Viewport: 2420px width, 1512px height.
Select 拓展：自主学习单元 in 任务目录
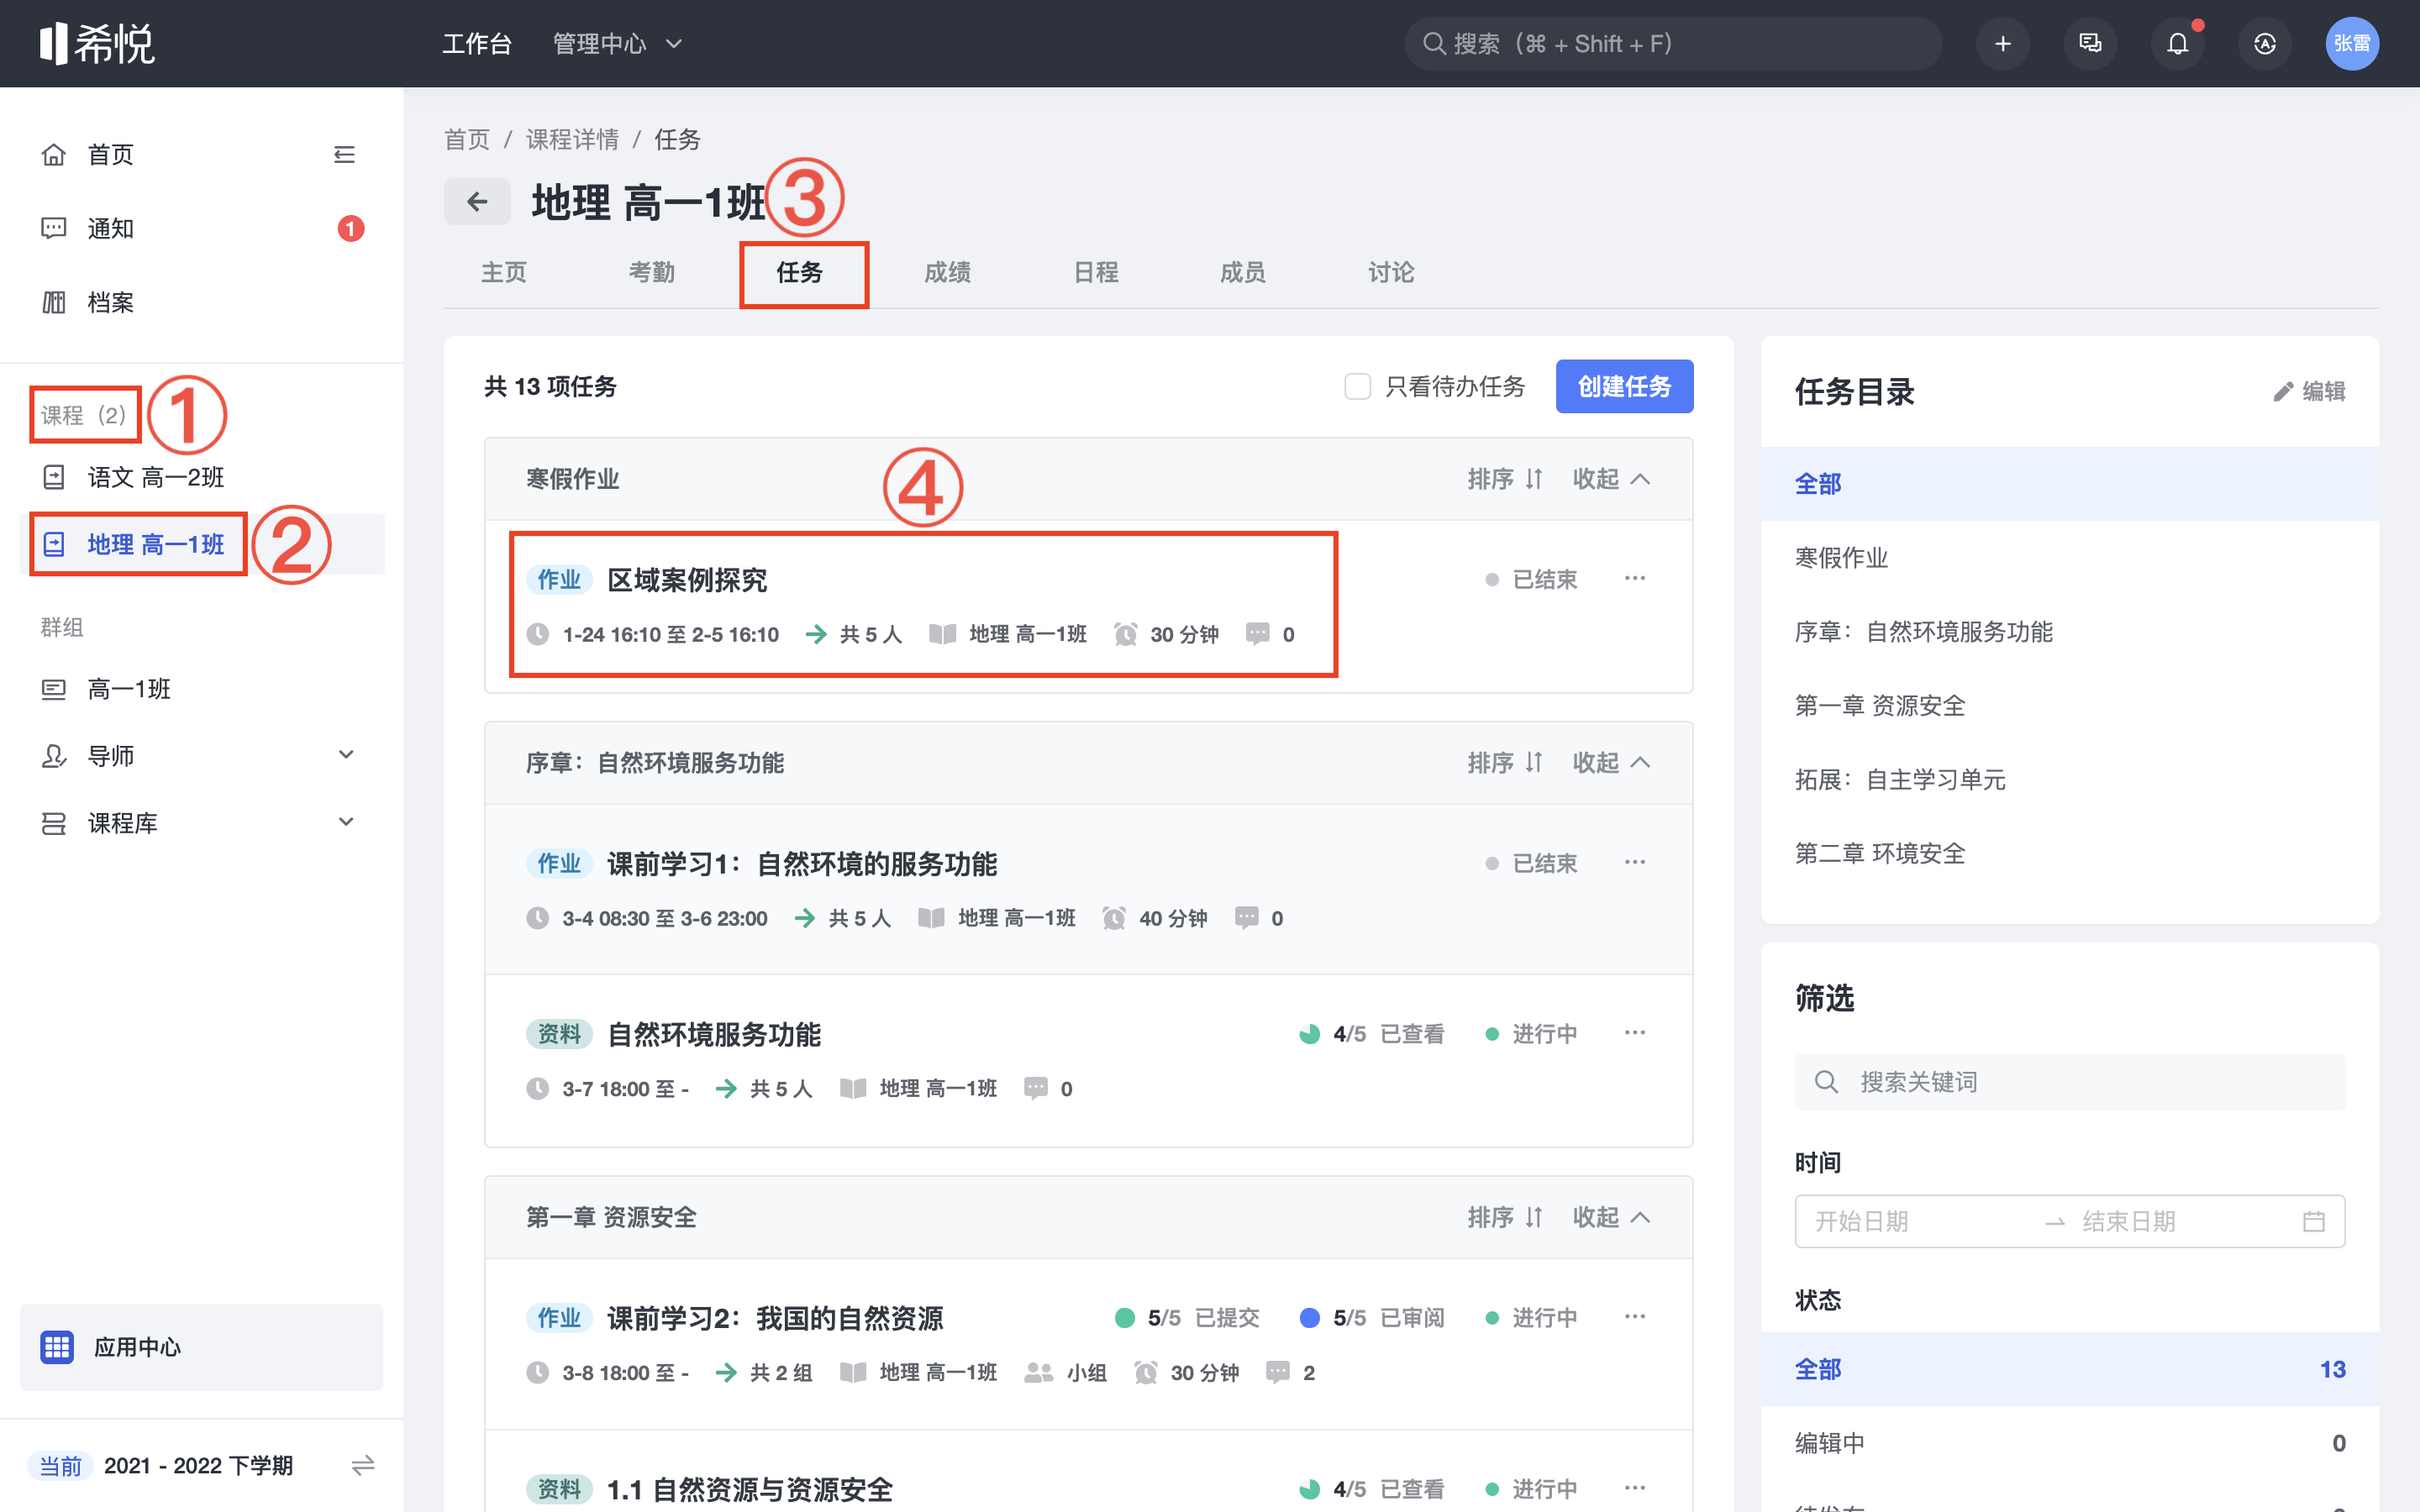(2069, 780)
